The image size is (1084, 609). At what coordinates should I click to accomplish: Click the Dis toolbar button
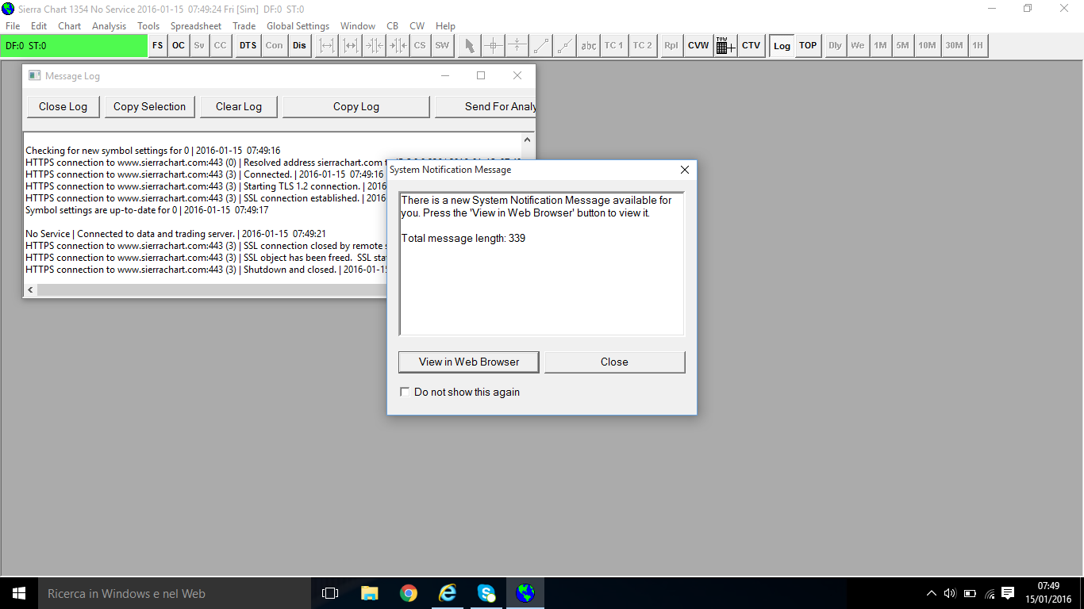pos(299,45)
